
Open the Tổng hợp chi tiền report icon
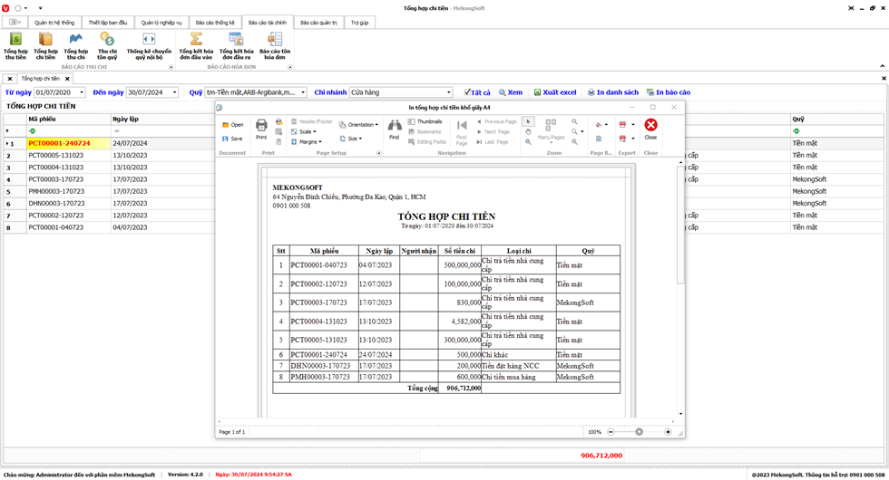click(45, 46)
